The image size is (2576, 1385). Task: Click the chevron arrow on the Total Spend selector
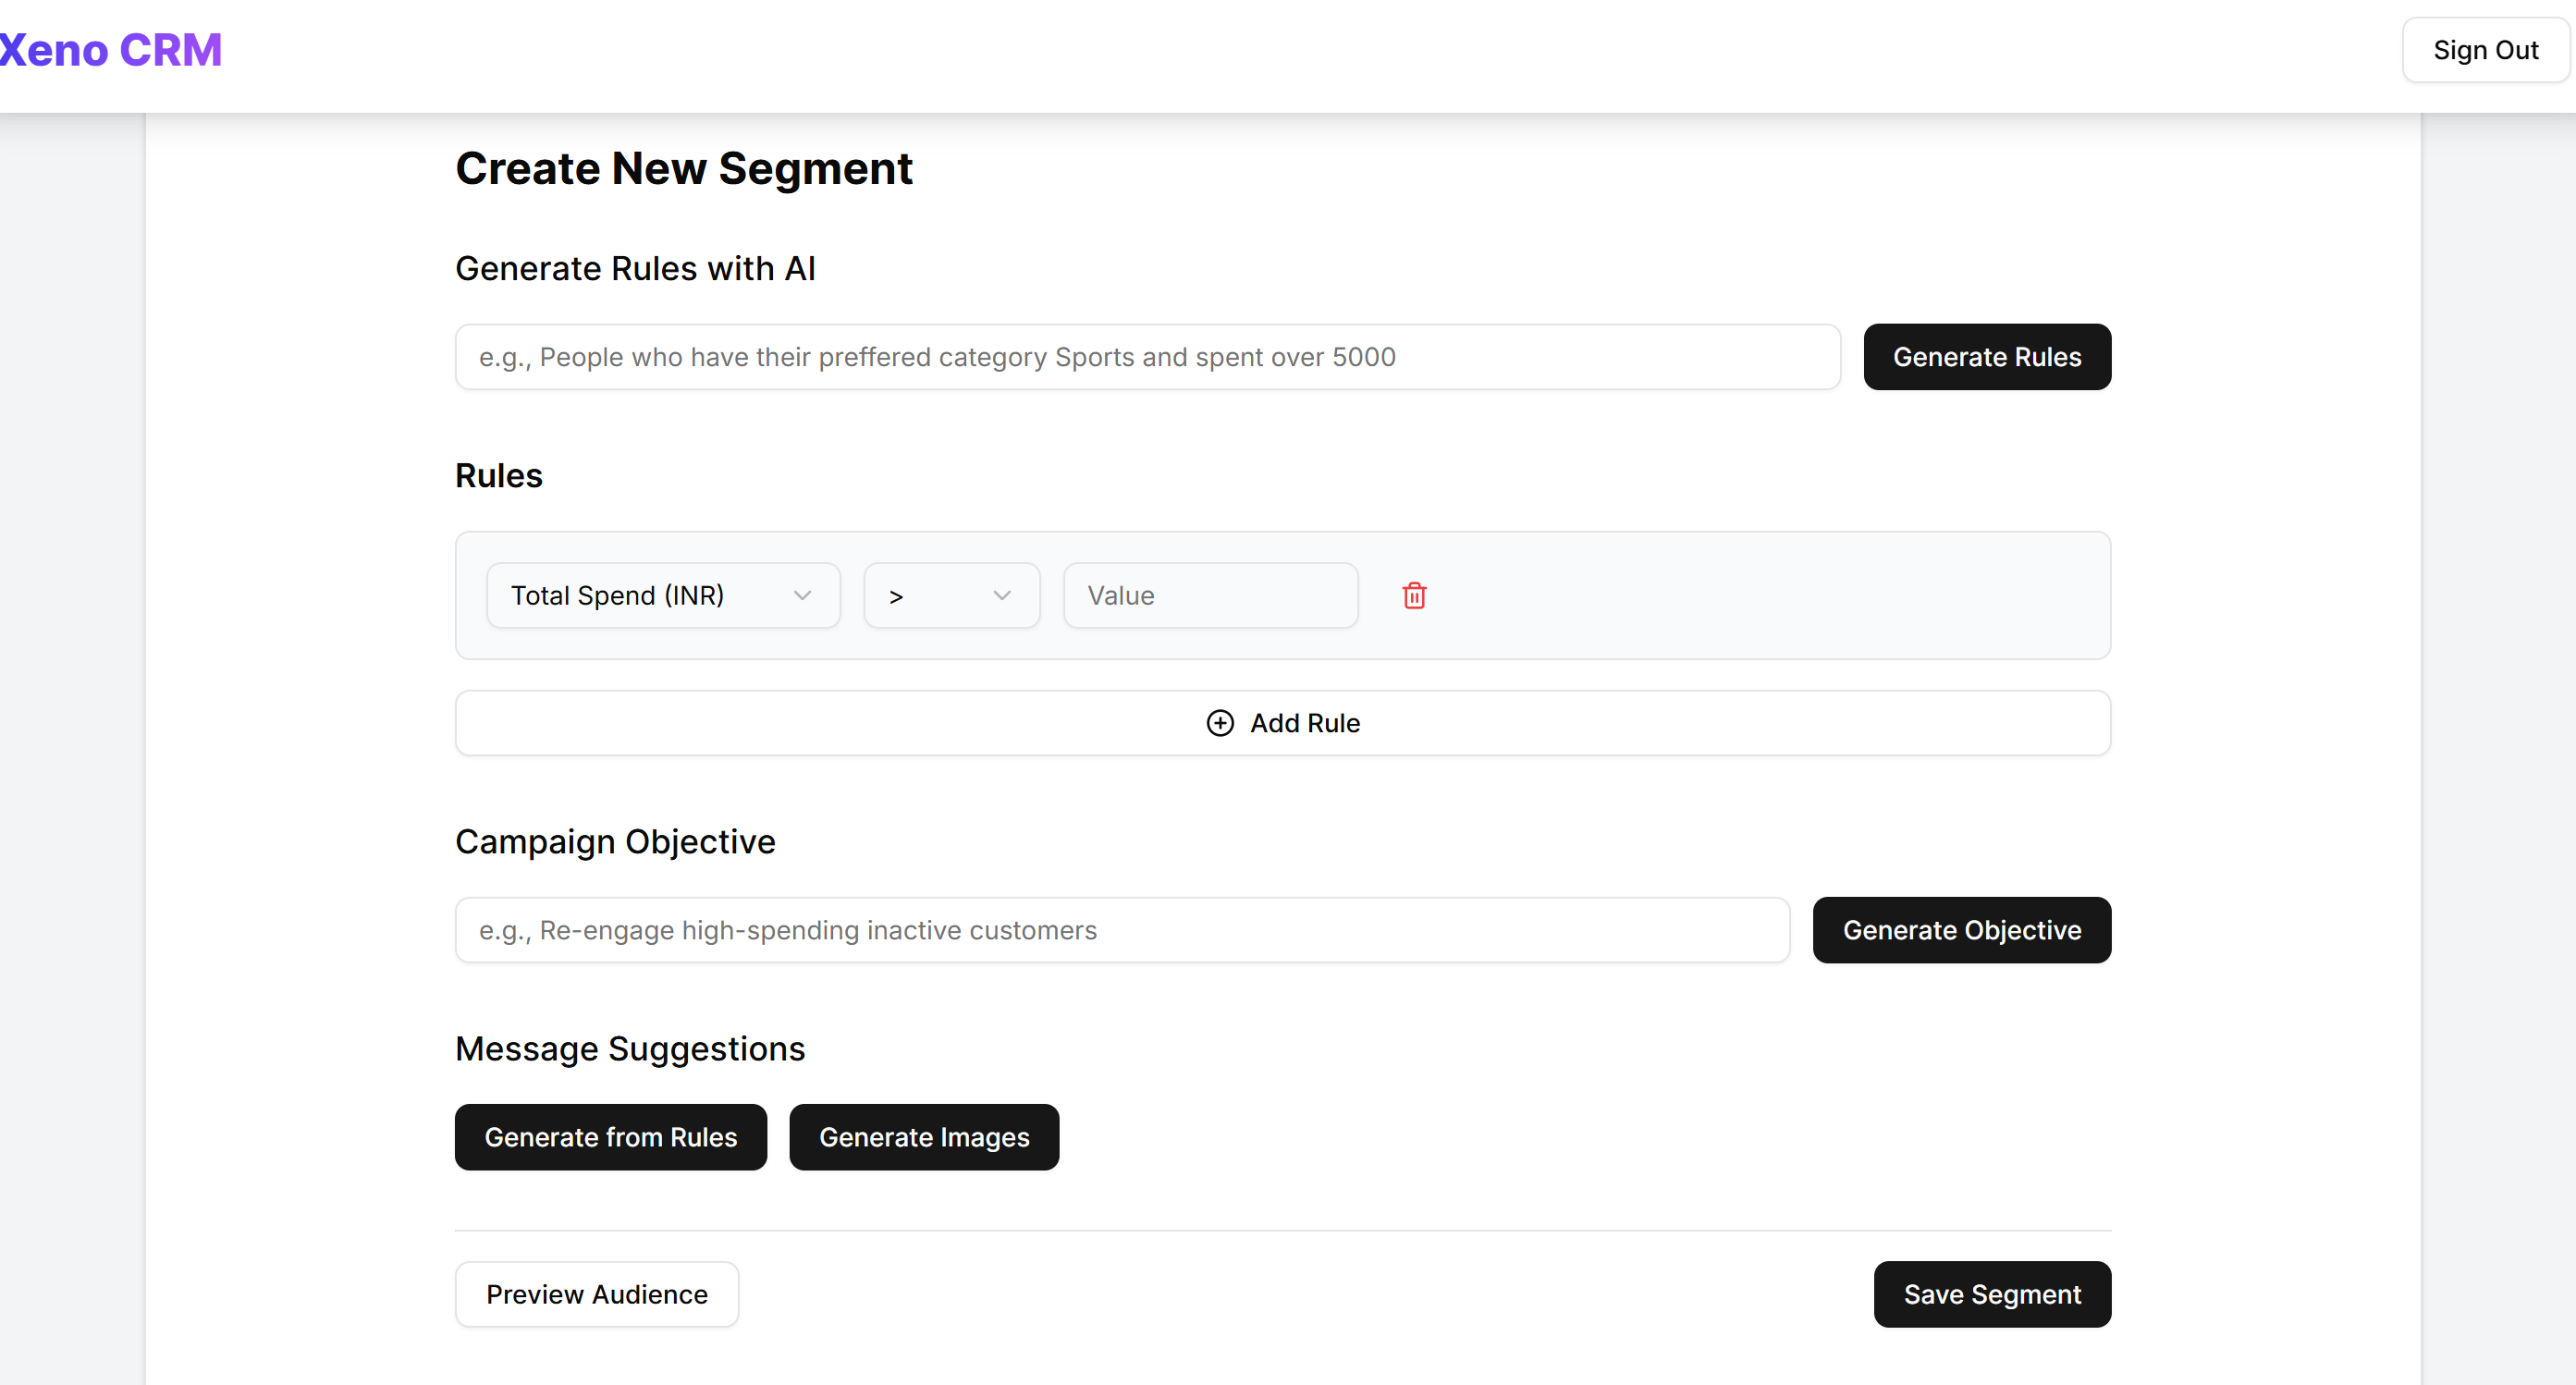point(802,596)
